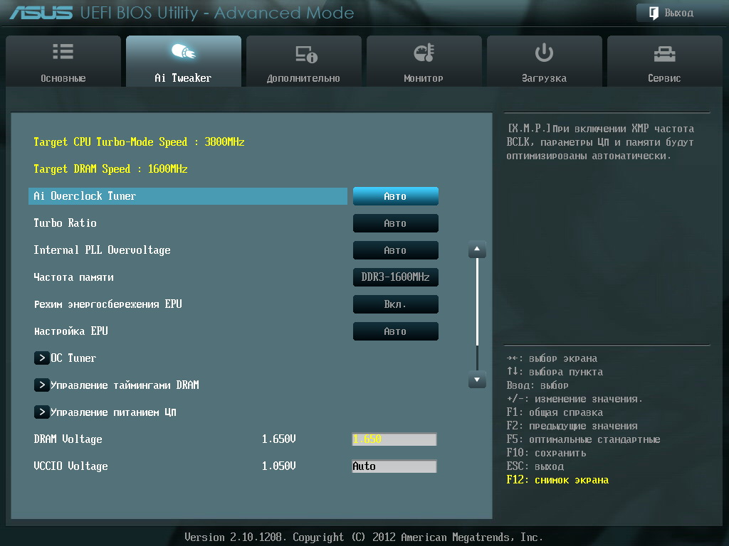Image resolution: width=729 pixels, height=546 pixels.
Task: Expand the OC Tuner submenu arrow
Action: 42,358
